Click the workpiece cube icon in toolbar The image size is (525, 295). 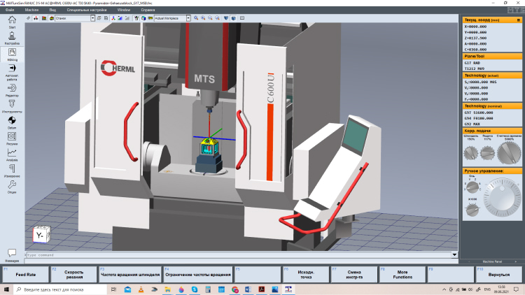click(x=143, y=18)
